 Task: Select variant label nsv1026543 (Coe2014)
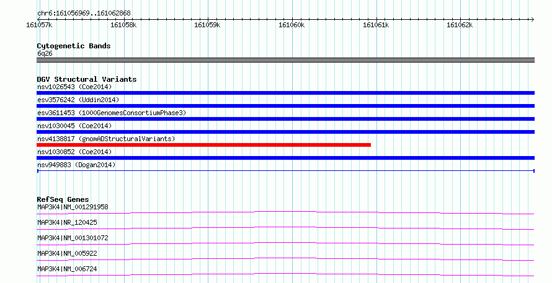[x=74, y=87]
